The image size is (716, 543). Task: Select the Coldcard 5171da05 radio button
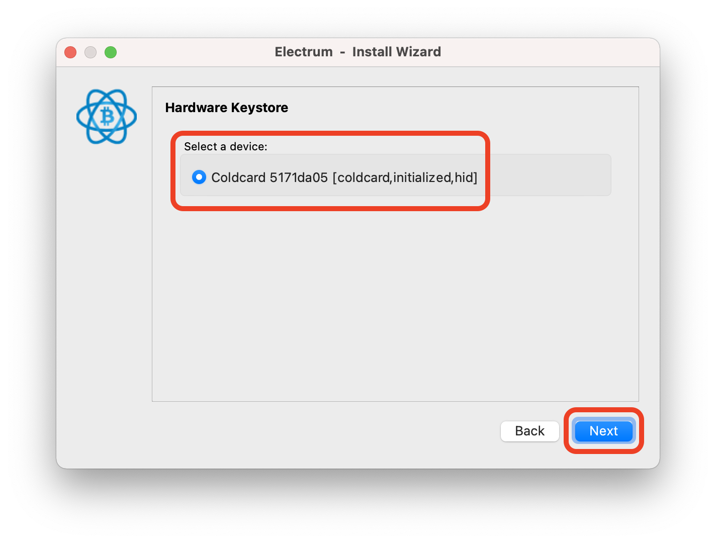point(199,177)
